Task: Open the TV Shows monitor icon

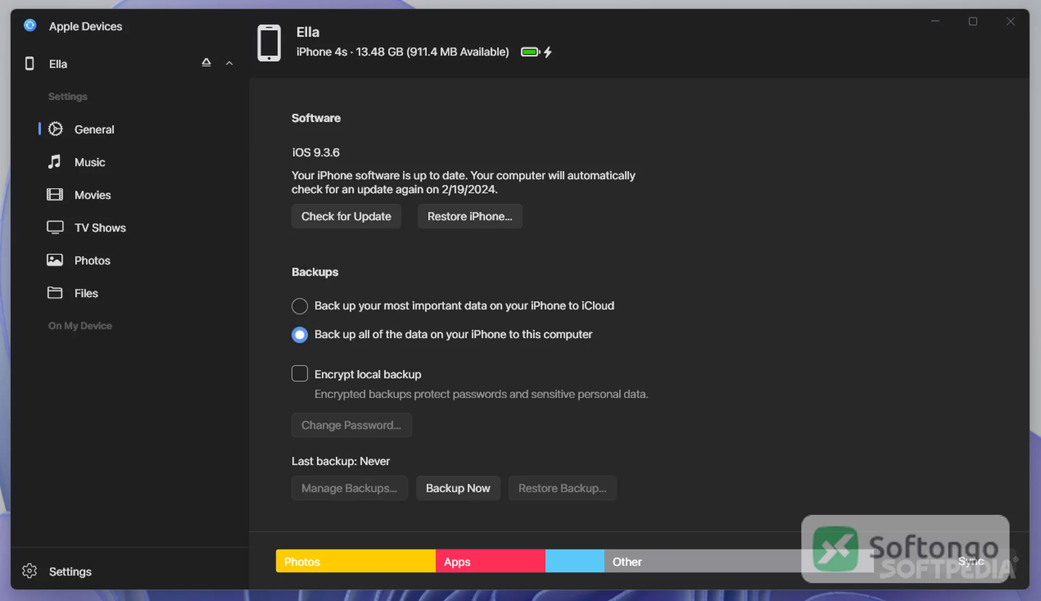Action: pyautogui.click(x=55, y=227)
